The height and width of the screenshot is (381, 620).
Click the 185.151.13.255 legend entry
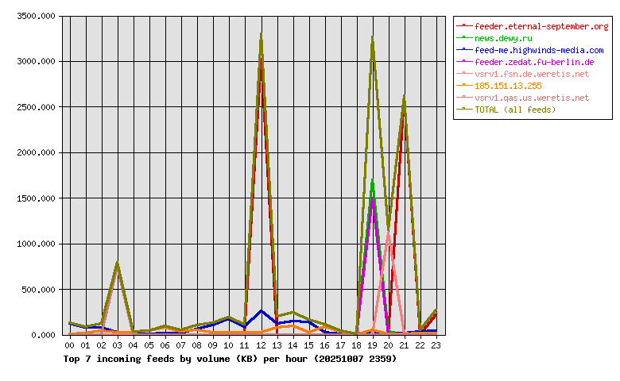pyautogui.click(x=499, y=86)
